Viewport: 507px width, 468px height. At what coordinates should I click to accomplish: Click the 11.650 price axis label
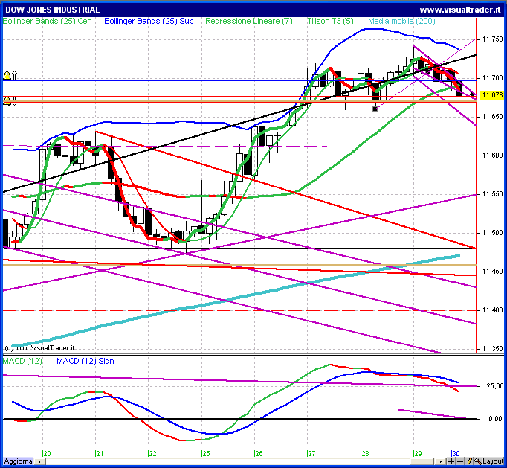(x=492, y=117)
